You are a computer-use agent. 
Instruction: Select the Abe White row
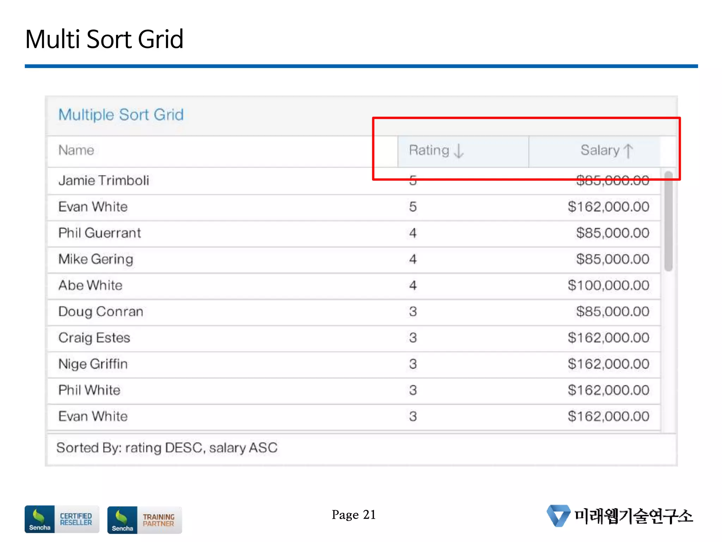coord(90,285)
